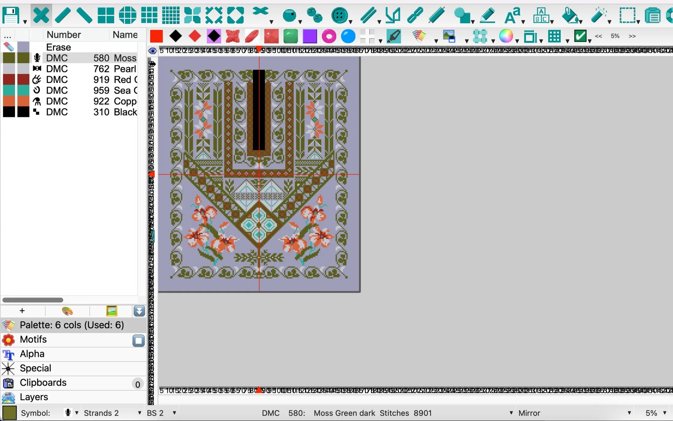The image size is (673, 421).
Task: Click the >> zoom increase button
Action: (x=633, y=36)
